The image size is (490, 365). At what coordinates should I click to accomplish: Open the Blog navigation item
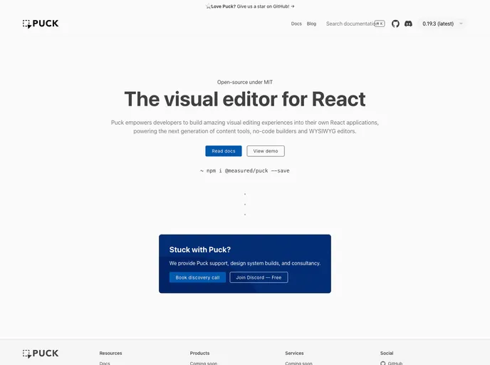311,24
